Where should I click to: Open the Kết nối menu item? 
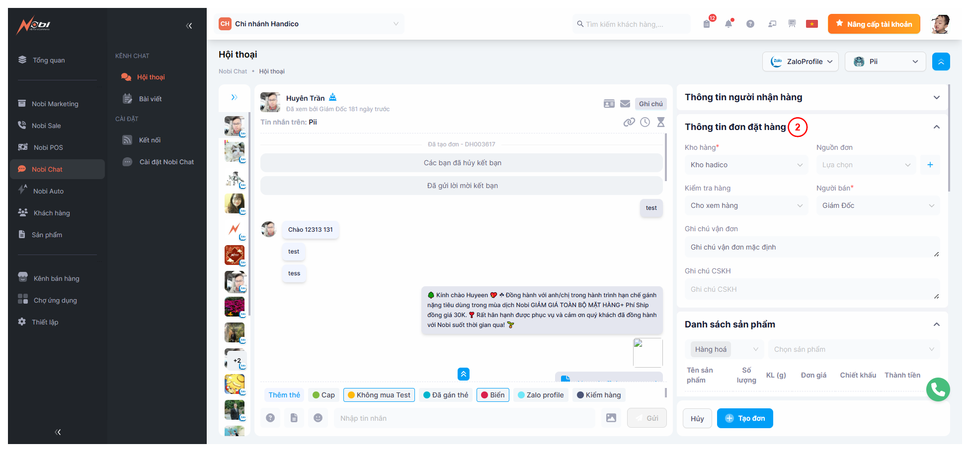tap(150, 140)
